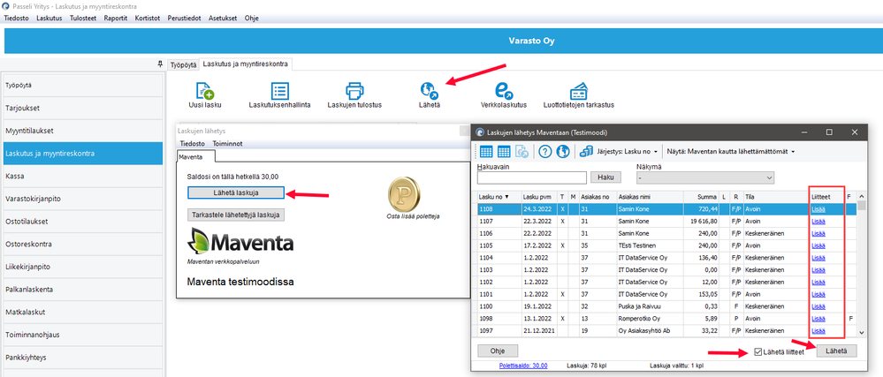883x377 pixels.
Task: Open the Verkkolaskutus icon
Action: pyautogui.click(x=504, y=91)
